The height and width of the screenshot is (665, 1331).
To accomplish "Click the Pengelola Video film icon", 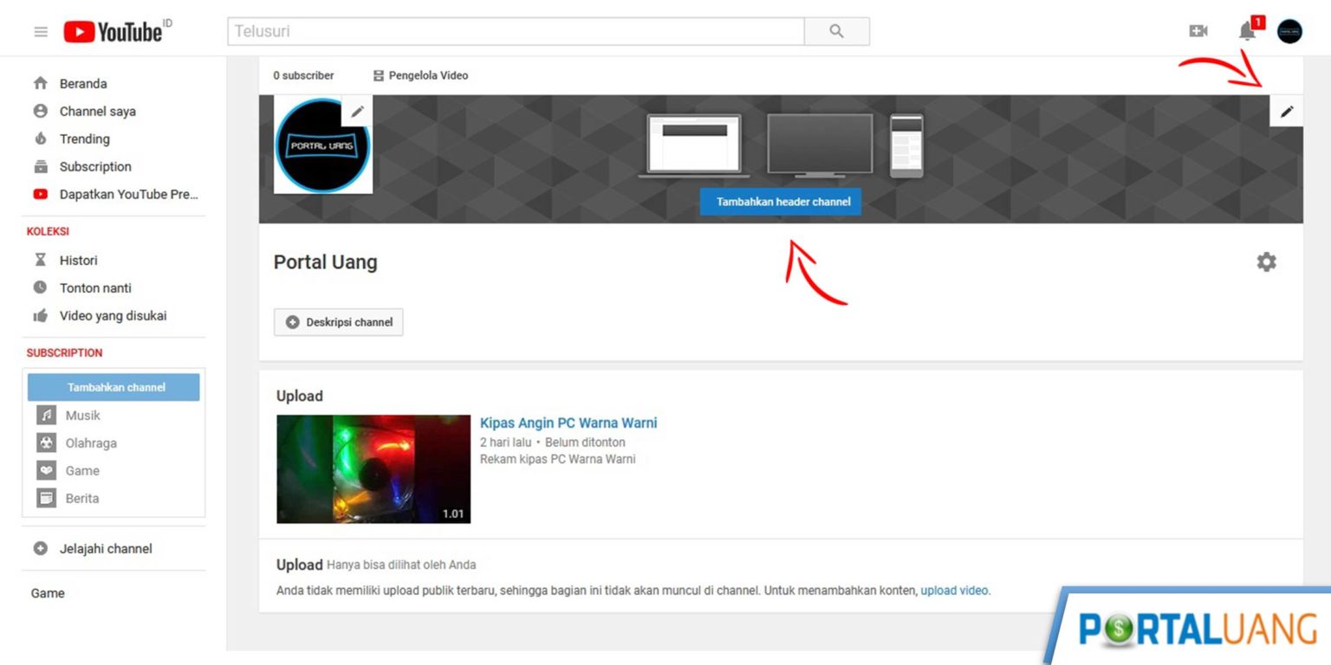I will pyautogui.click(x=378, y=75).
